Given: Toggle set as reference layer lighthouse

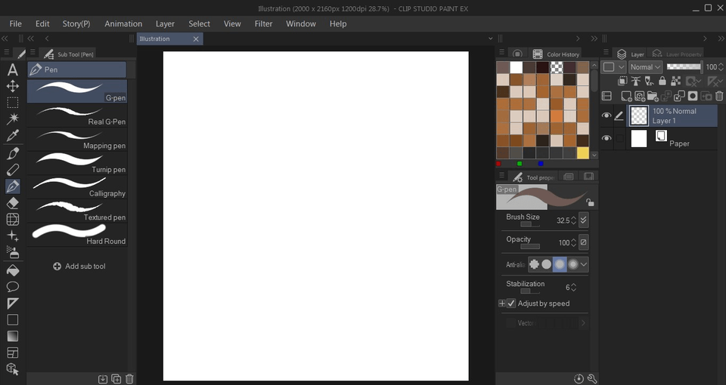Looking at the screenshot, I should click(636, 81).
